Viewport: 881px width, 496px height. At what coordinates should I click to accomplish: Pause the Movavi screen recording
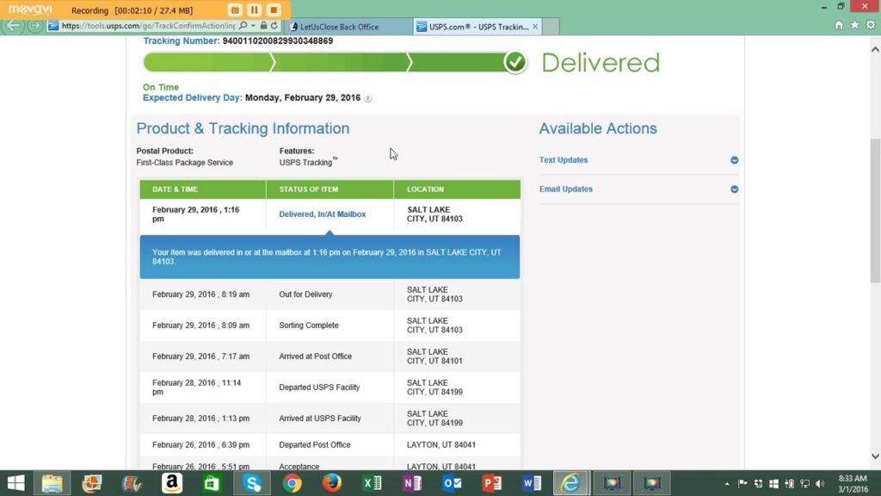point(254,9)
